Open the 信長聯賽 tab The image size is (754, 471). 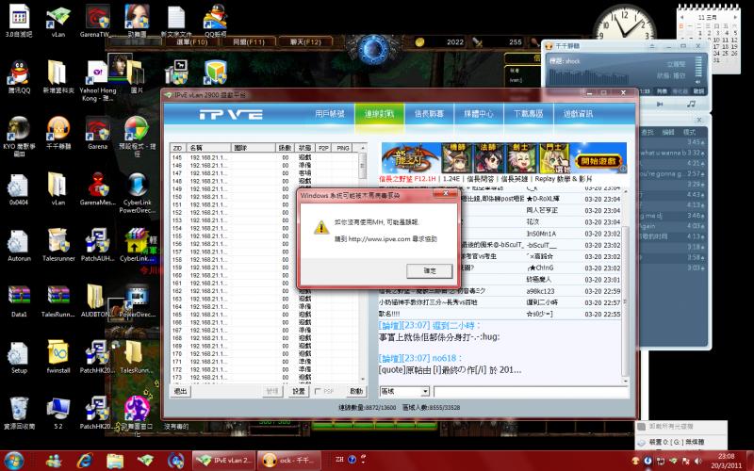(x=429, y=114)
